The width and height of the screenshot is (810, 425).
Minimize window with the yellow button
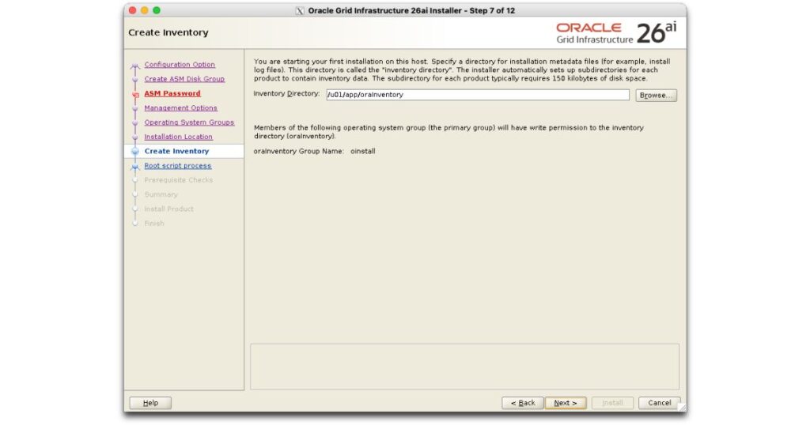pyautogui.click(x=145, y=10)
